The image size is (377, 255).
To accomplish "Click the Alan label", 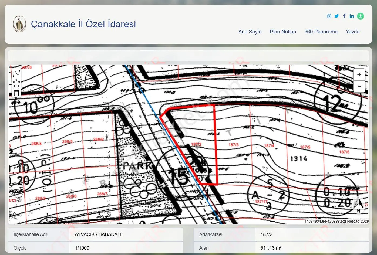I will click(x=204, y=248).
